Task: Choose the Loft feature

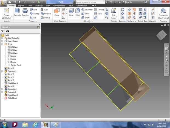Action: (33, 10)
